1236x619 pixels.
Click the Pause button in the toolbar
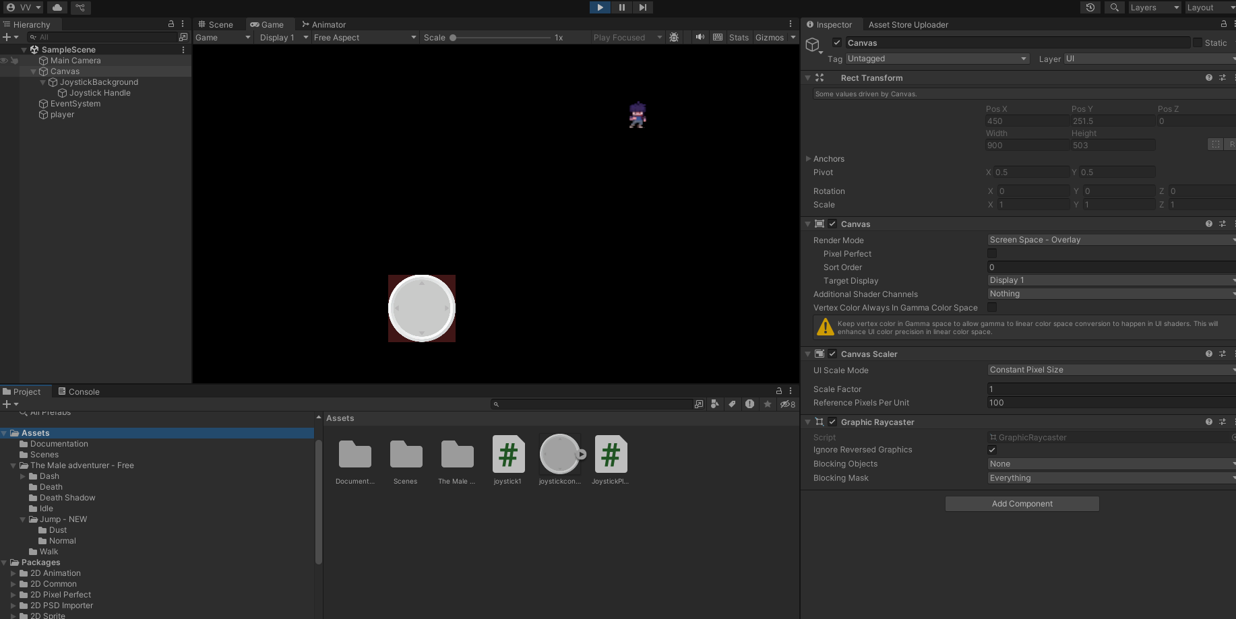(621, 7)
